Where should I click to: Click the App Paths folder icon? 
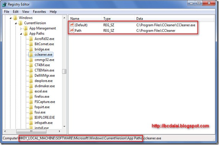click(26, 33)
